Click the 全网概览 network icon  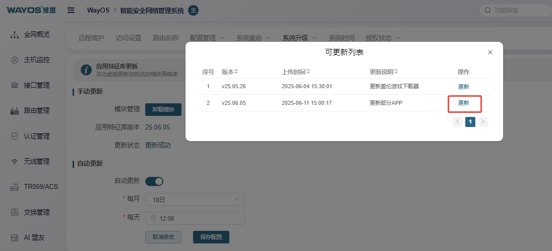tap(15, 34)
